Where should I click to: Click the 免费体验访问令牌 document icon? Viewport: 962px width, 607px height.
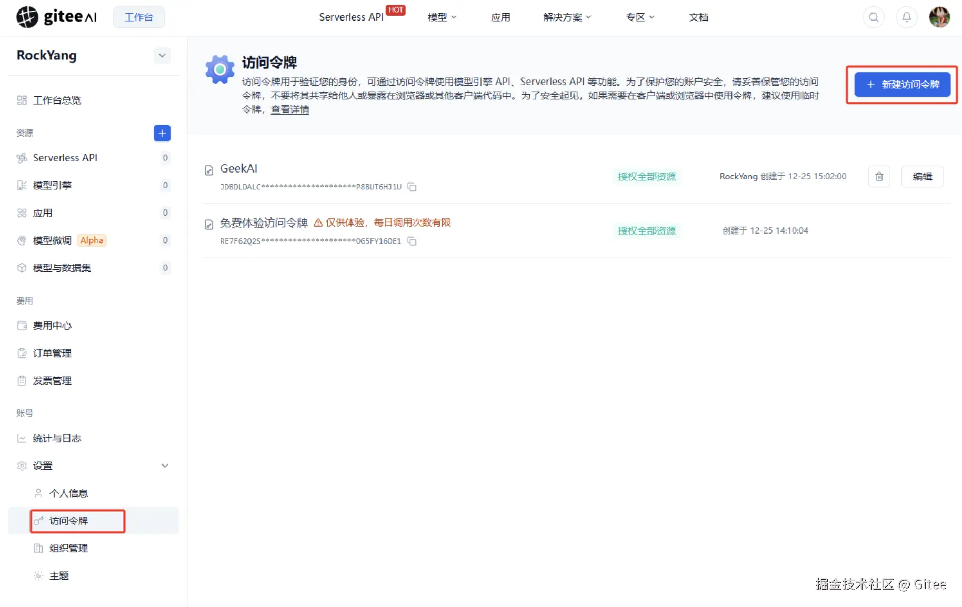[209, 225]
